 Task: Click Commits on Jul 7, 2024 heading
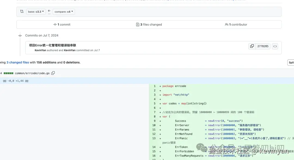(42, 35)
